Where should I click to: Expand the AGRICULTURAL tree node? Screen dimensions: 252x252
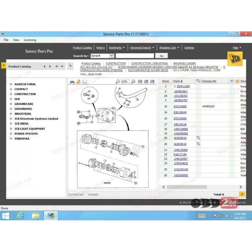coord(11,84)
